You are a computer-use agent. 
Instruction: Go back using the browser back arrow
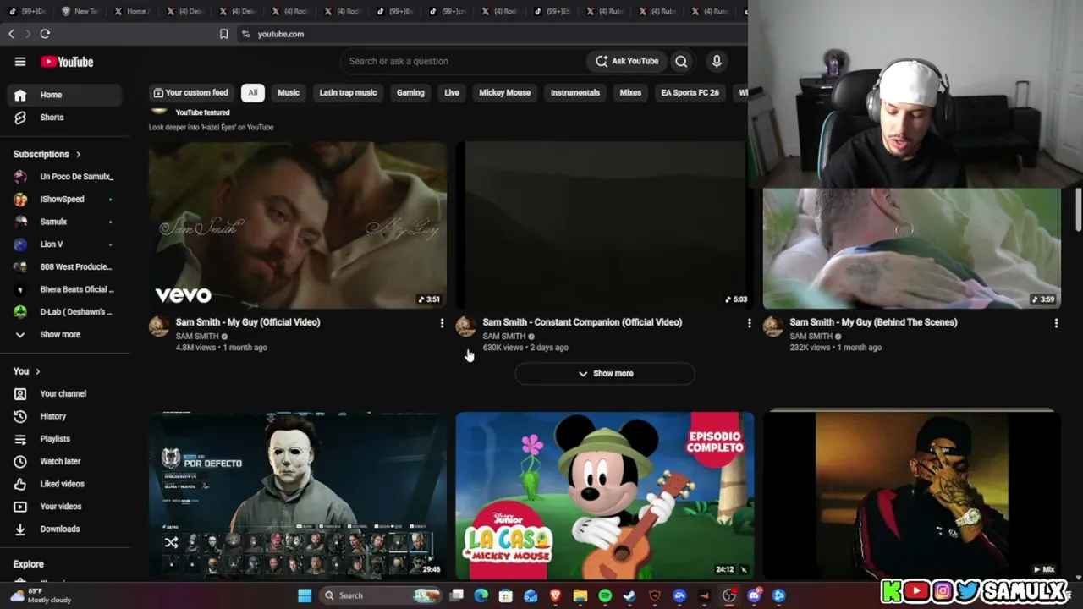coord(11,34)
